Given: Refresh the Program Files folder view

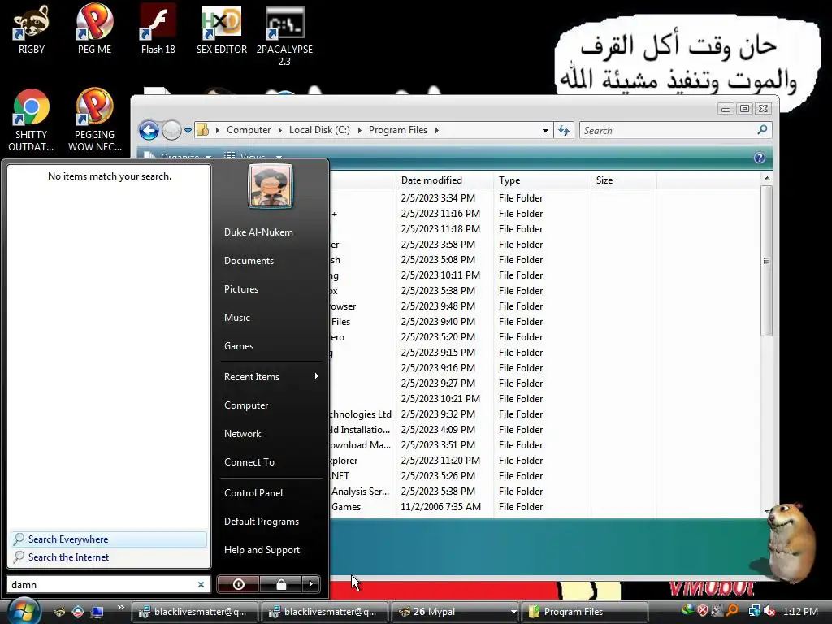Looking at the screenshot, I should click(564, 130).
